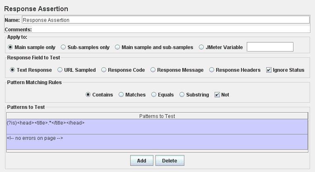This screenshot has height=172, width=315.
Task: Select the Response Code radio button
Action: click(104, 70)
